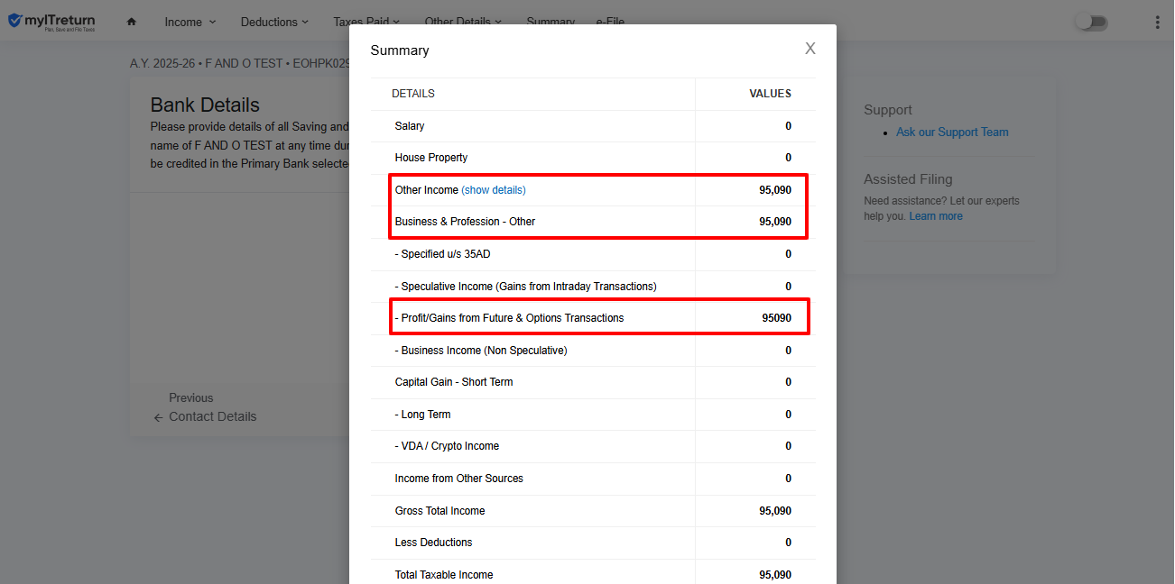This screenshot has width=1175, height=584.
Task: Select Profit/Gains from Future & Options row
Action: click(x=593, y=318)
